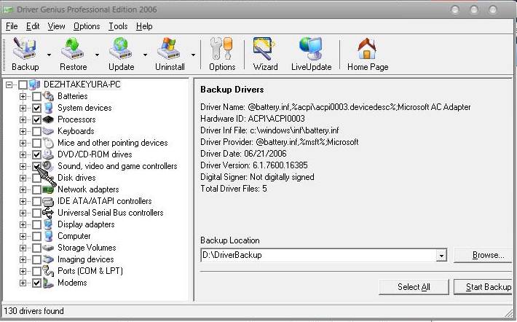Expand the Sound, video and game controllers node
The image size is (517, 322).
23,166
